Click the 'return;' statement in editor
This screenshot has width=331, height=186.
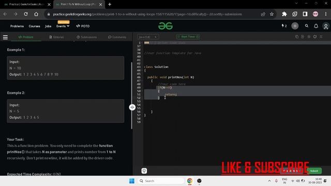(171, 95)
